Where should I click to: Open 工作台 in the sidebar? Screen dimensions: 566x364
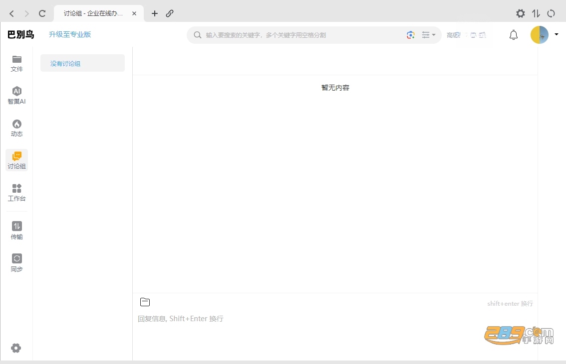point(16,193)
